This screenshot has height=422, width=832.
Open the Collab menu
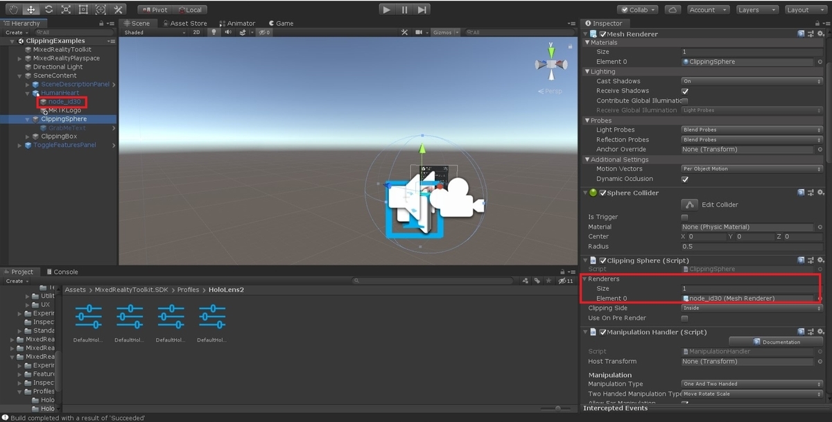pyautogui.click(x=639, y=10)
